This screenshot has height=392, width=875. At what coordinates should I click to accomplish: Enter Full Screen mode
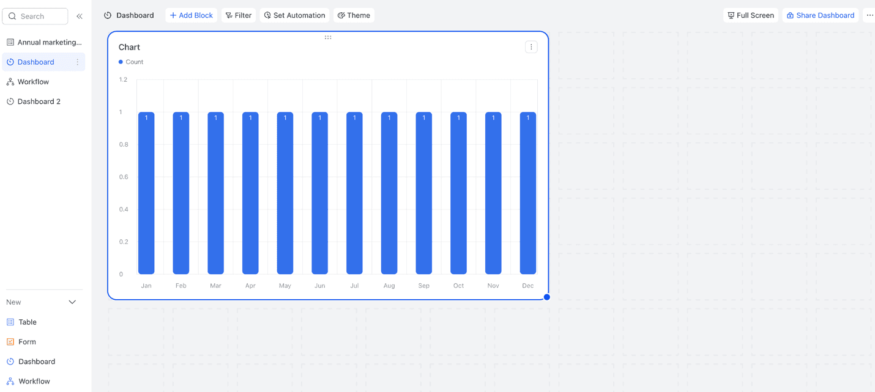[750, 15]
